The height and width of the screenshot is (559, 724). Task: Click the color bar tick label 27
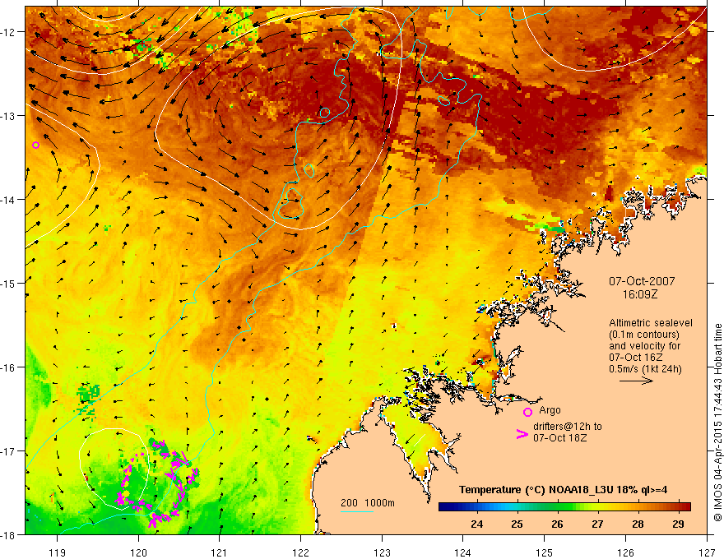click(597, 524)
